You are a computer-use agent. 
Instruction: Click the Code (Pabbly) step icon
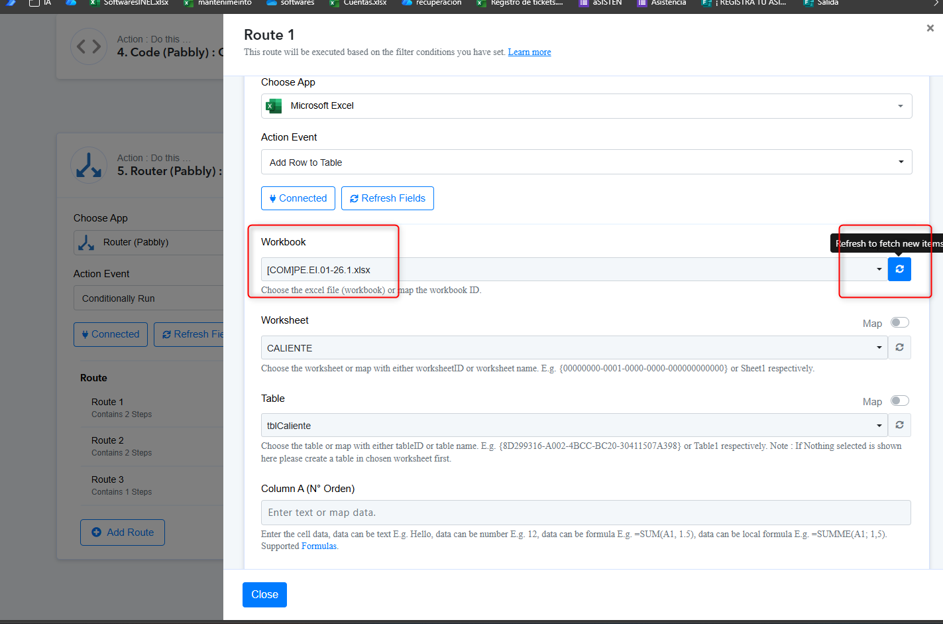click(89, 46)
